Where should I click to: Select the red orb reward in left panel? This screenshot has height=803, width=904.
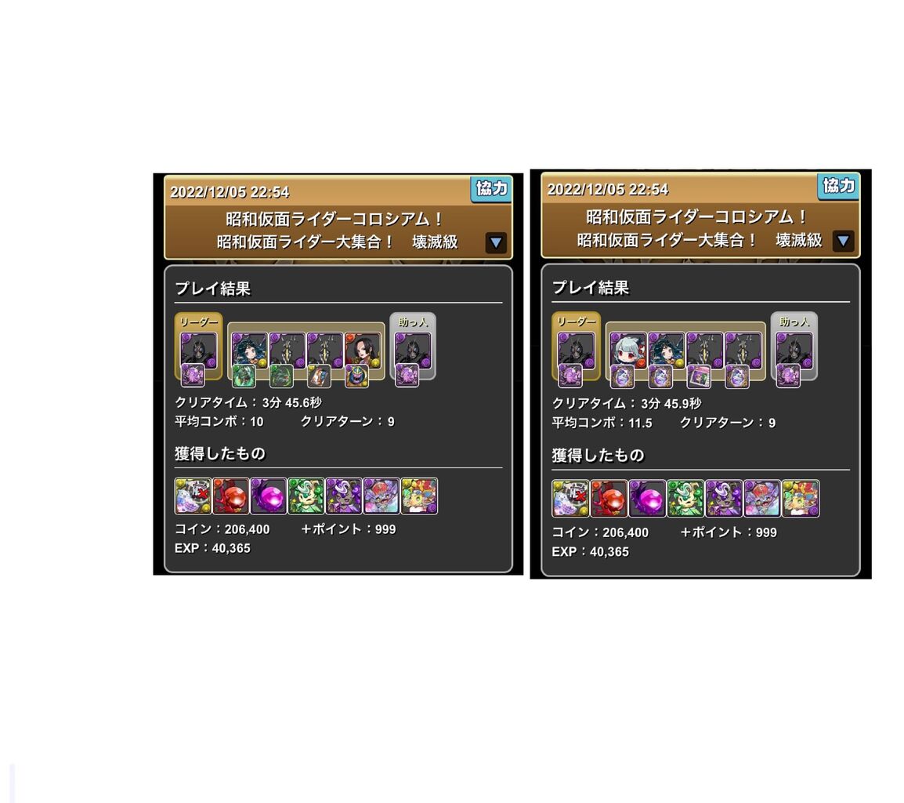pyautogui.click(x=230, y=496)
